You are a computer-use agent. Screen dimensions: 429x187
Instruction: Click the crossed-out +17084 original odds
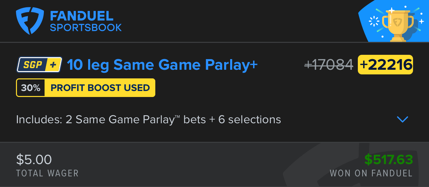click(329, 65)
